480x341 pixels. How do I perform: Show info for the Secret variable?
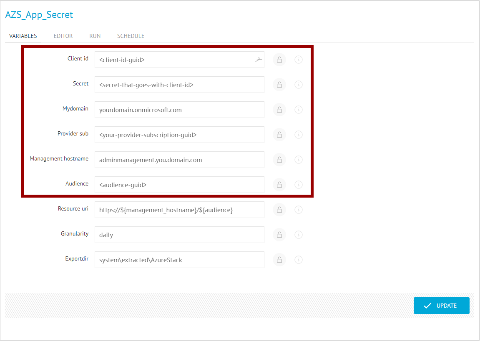coord(299,85)
